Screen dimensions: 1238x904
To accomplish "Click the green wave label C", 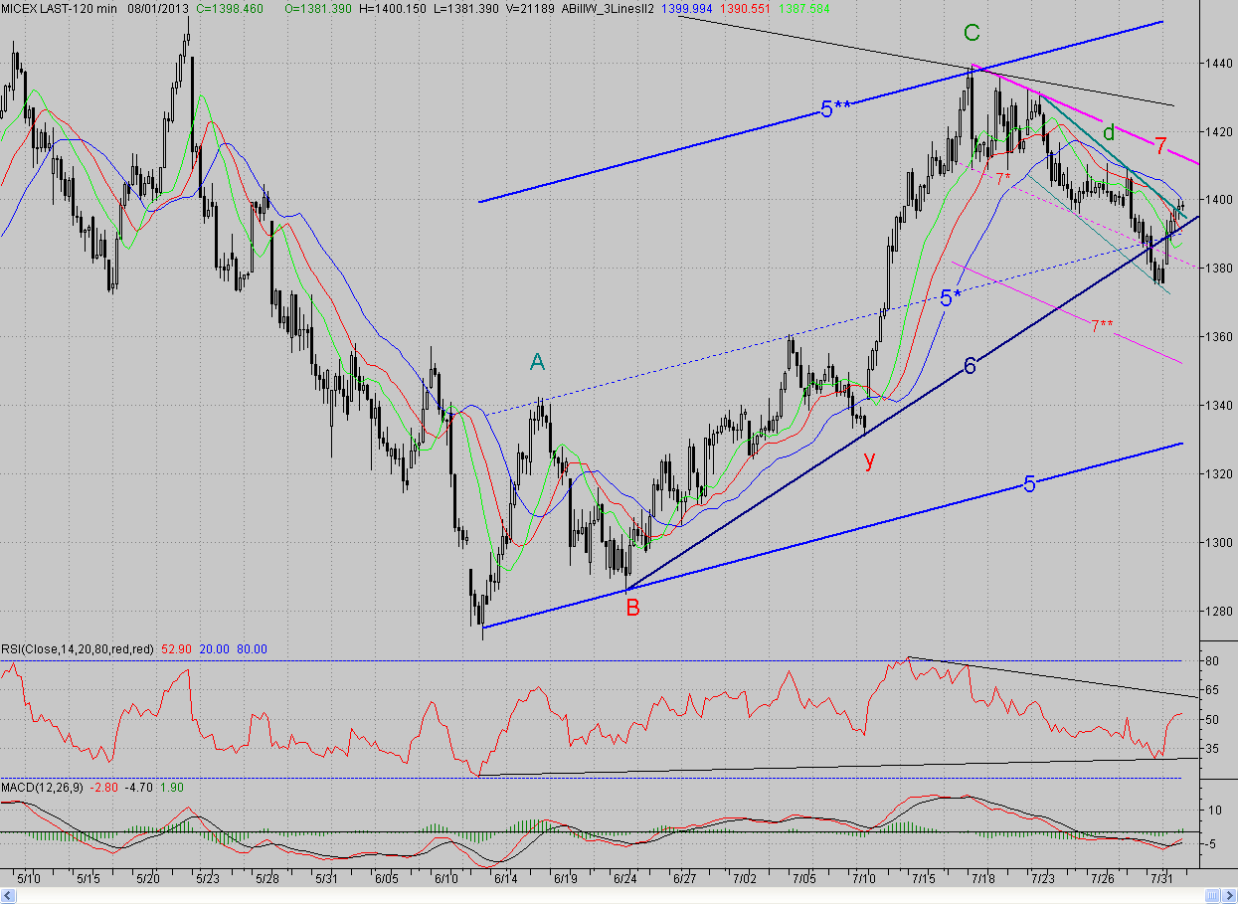I will click(x=973, y=33).
